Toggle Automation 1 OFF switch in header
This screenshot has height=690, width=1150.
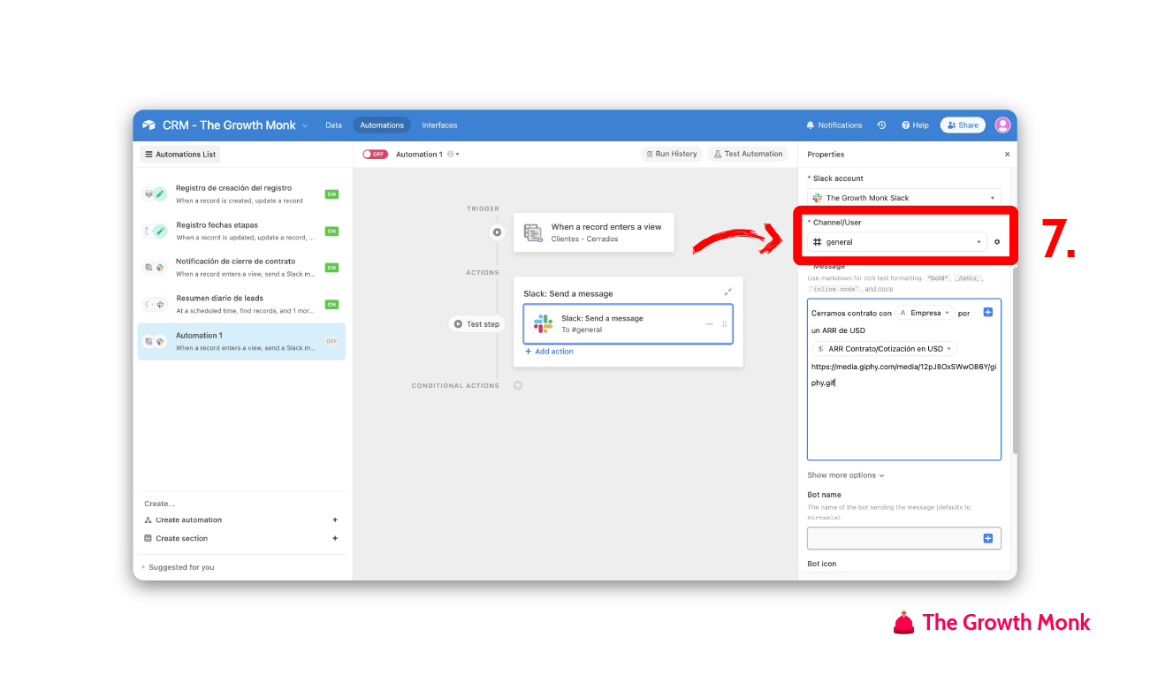tap(375, 154)
